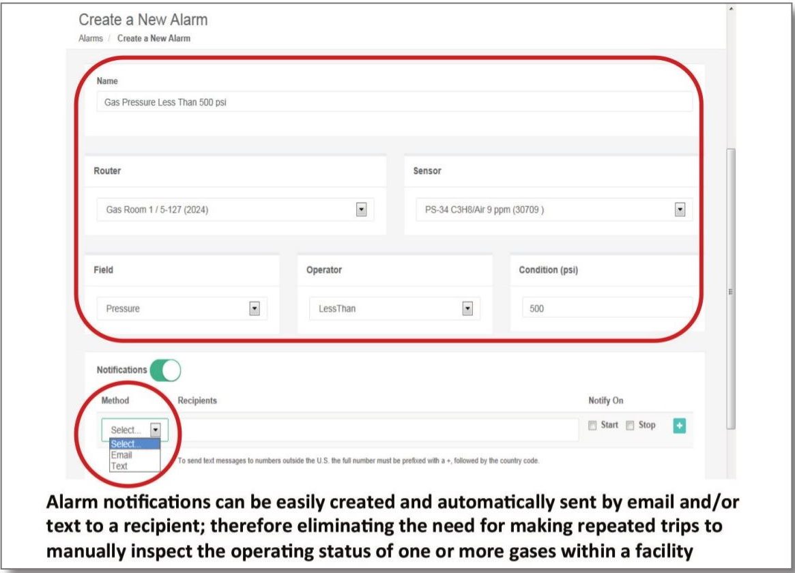The height and width of the screenshot is (573, 795).
Task: Expand the Operator LessThan dropdown
Action: [467, 309]
